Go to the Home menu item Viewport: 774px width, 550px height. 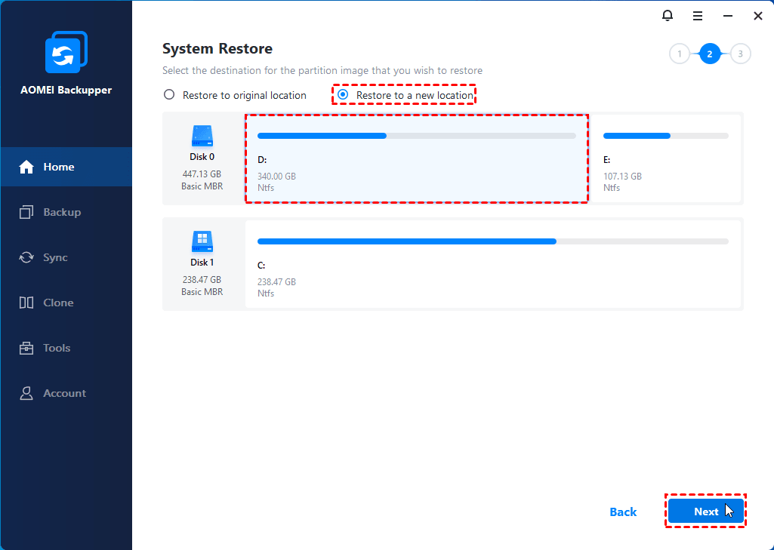click(x=58, y=167)
